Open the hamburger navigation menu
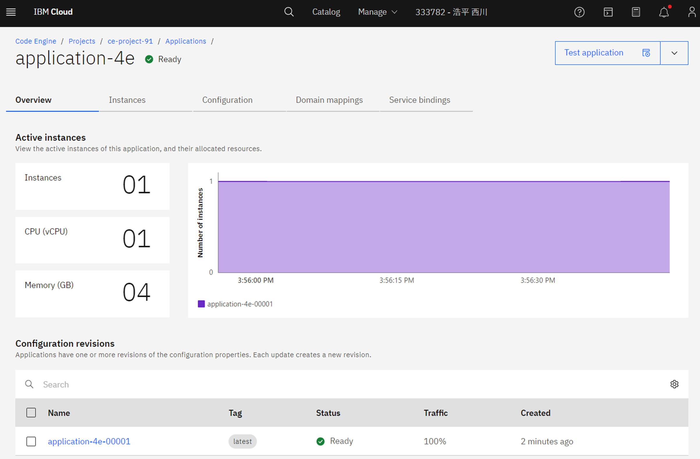 11,12
